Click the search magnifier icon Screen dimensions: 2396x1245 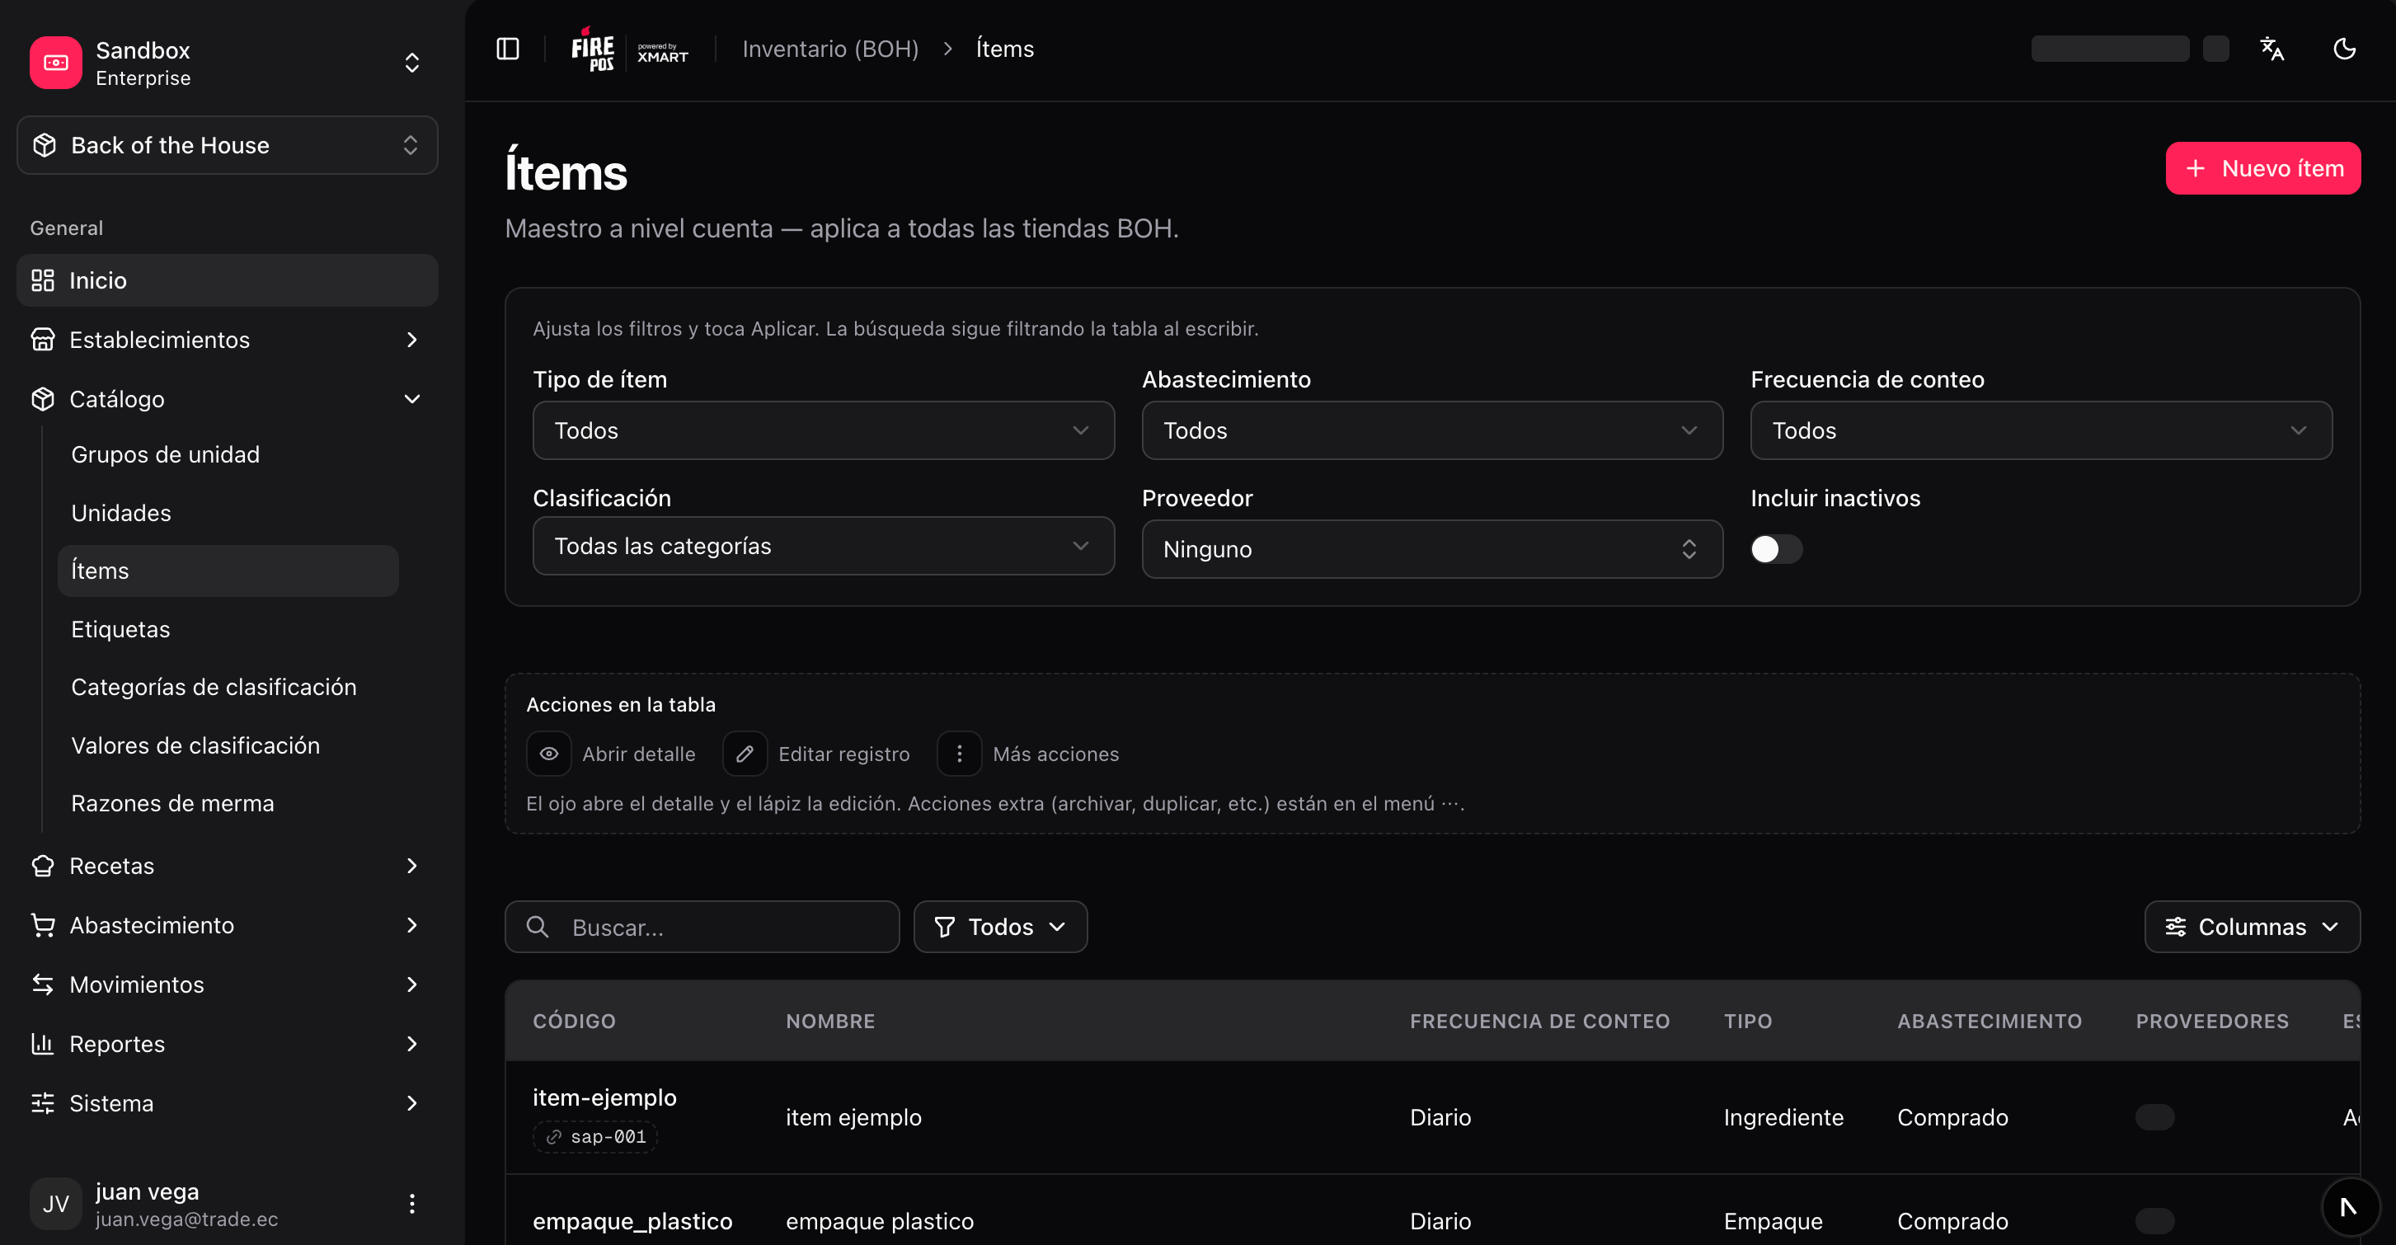click(x=538, y=926)
